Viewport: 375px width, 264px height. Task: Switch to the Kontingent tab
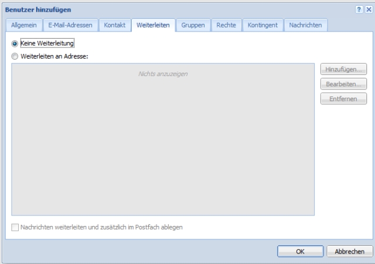point(262,25)
